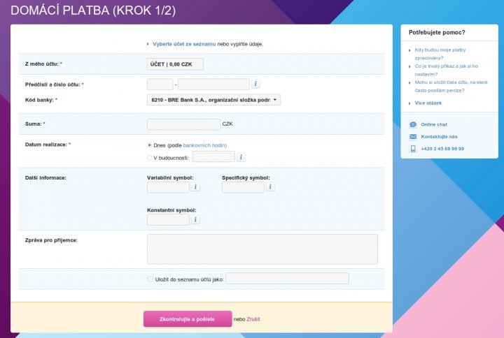Open Vyberte účet ze seznamu link
Image resolution: width=504 pixels, height=338 pixels.
(184, 44)
